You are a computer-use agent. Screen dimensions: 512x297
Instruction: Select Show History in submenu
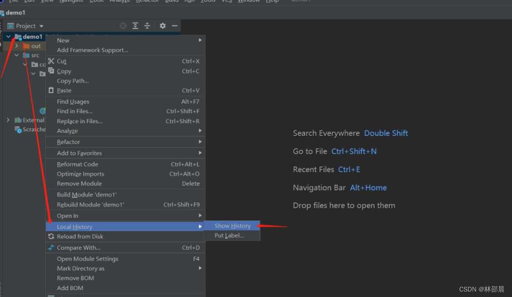point(232,226)
